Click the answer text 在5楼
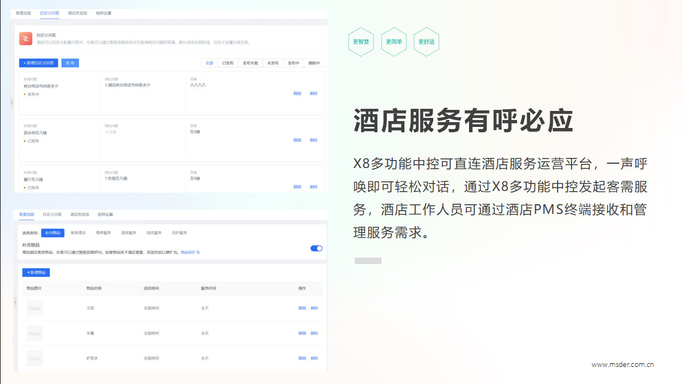The width and height of the screenshot is (683, 384). (x=195, y=178)
